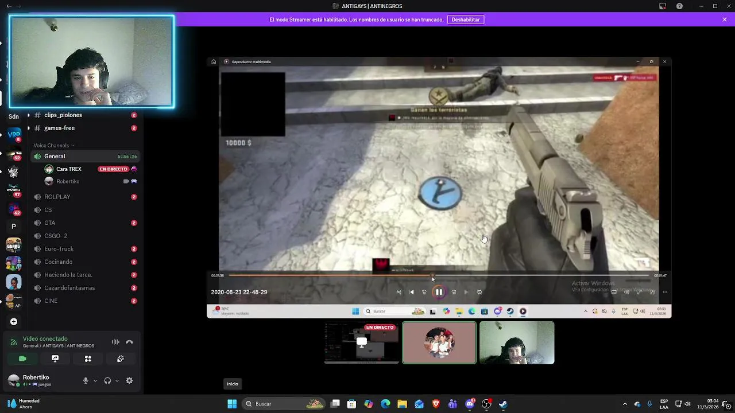Select Robertiko in General voice channel
Image resolution: width=735 pixels, height=413 pixels.
click(x=91, y=181)
